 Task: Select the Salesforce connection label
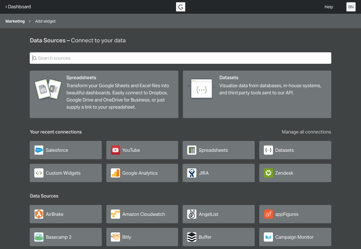57,150
